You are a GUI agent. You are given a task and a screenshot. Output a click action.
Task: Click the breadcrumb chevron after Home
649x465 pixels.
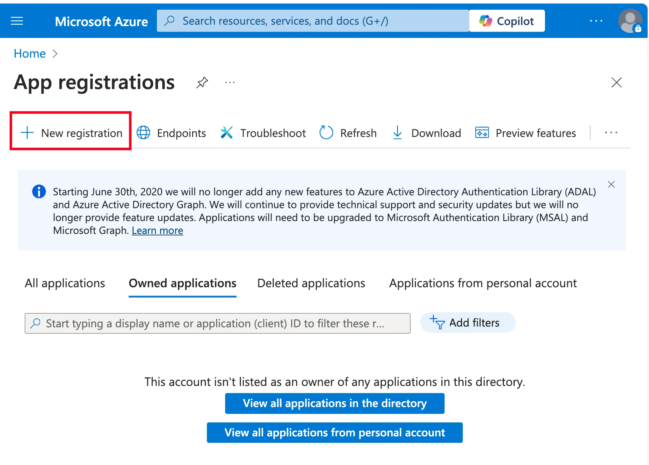click(x=55, y=54)
